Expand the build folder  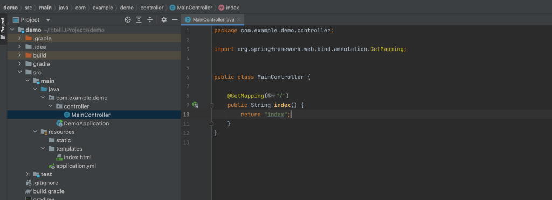20,55
